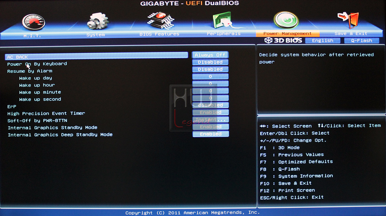Switch to the M.I.T. tab
The width and height of the screenshot is (386, 216).
[32, 35]
